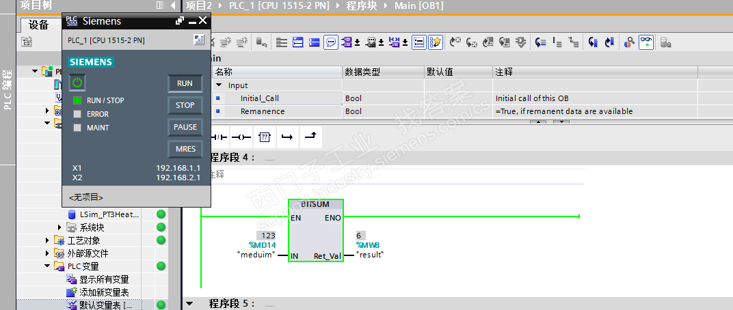733x310 pixels.
Task: Click the grey database lock icon
Action: click(666, 42)
